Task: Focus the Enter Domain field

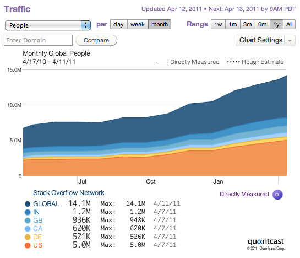Action: (x=39, y=40)
